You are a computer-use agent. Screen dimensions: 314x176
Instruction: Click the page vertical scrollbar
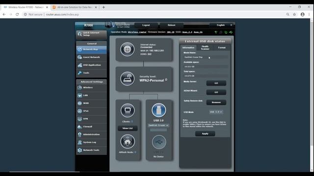point(312,84)
